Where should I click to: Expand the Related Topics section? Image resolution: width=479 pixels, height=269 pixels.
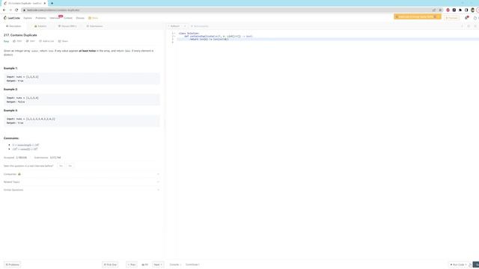(x=82, y=182)
